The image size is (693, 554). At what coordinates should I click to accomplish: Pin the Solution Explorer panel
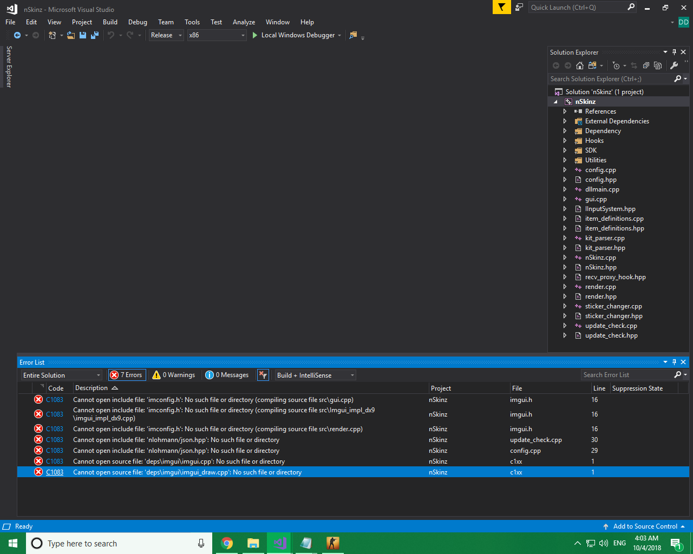click(x=674, y=52)
